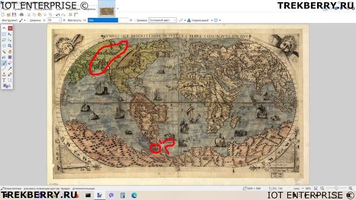
Task: Redo the undone action
Action: click(63, 15)
